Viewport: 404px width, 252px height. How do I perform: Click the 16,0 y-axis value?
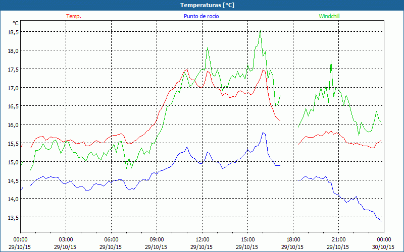13,124
